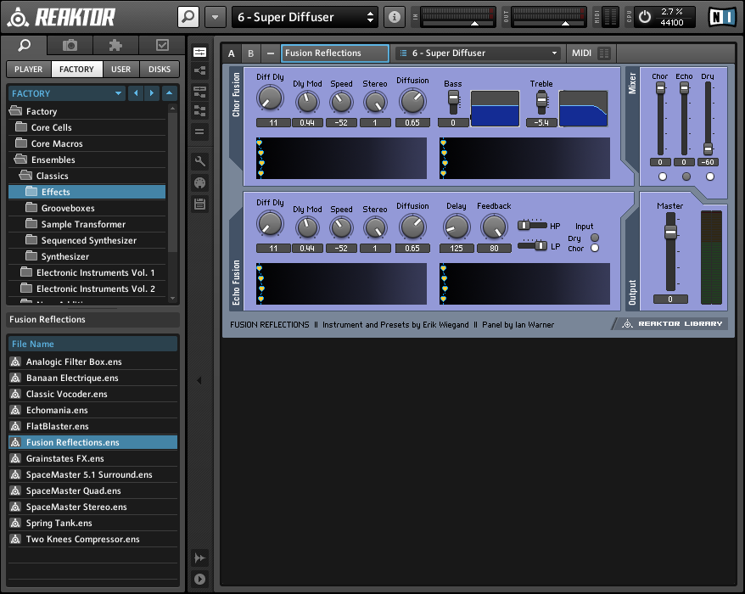
Task: Click the File Name column header
Action: pos(92,344)
